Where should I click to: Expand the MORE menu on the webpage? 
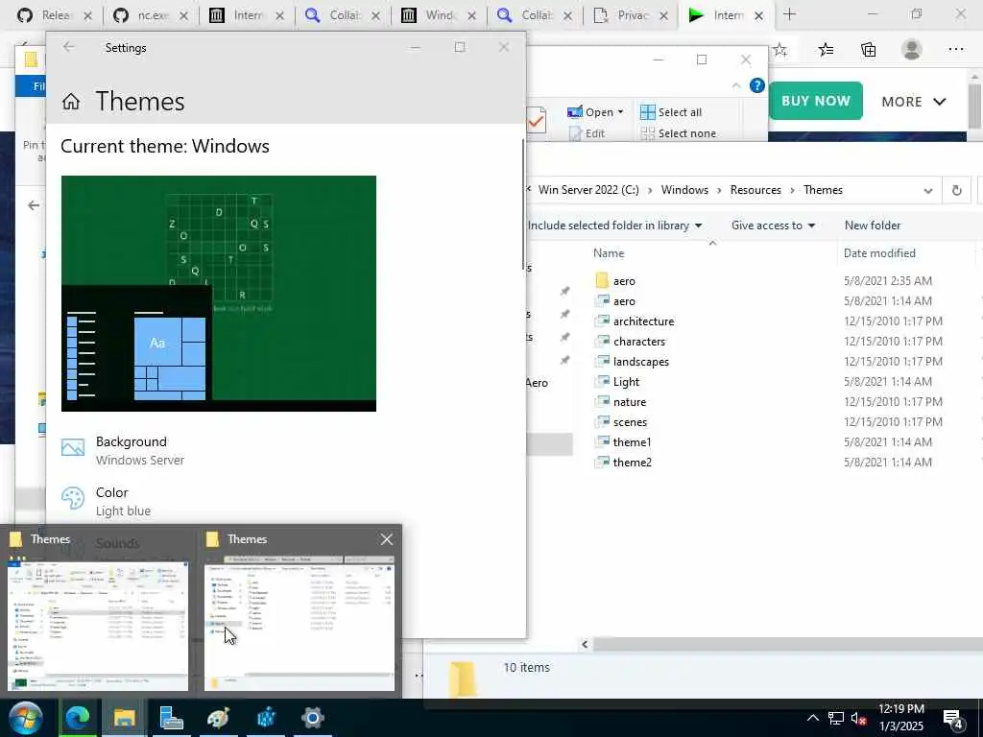(x=914, y=102)
